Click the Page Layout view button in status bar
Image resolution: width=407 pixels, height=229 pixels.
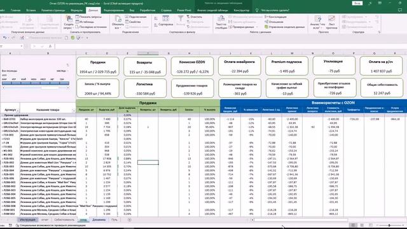pyautogui.click(x=362, y=225)
